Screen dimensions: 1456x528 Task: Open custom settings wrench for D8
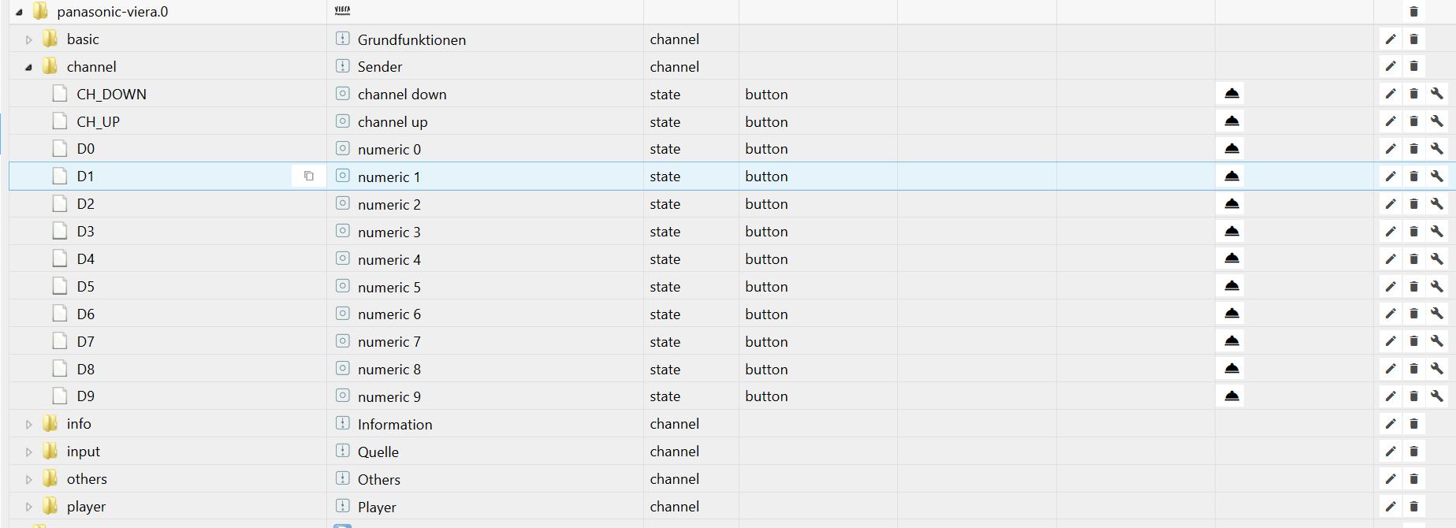click(1437, 369)
